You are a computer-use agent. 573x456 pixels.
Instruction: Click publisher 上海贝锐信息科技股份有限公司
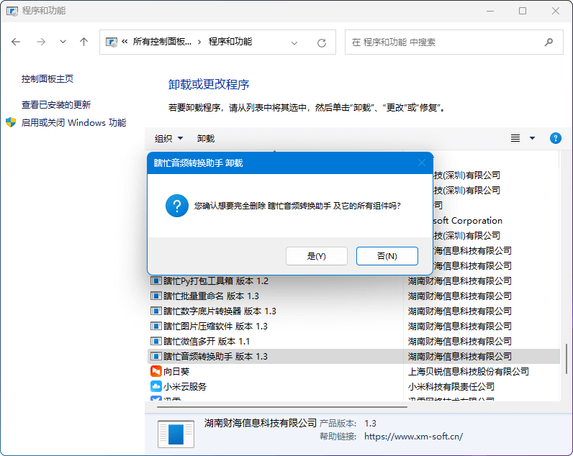pyautogui.click(x=469, y=372)
